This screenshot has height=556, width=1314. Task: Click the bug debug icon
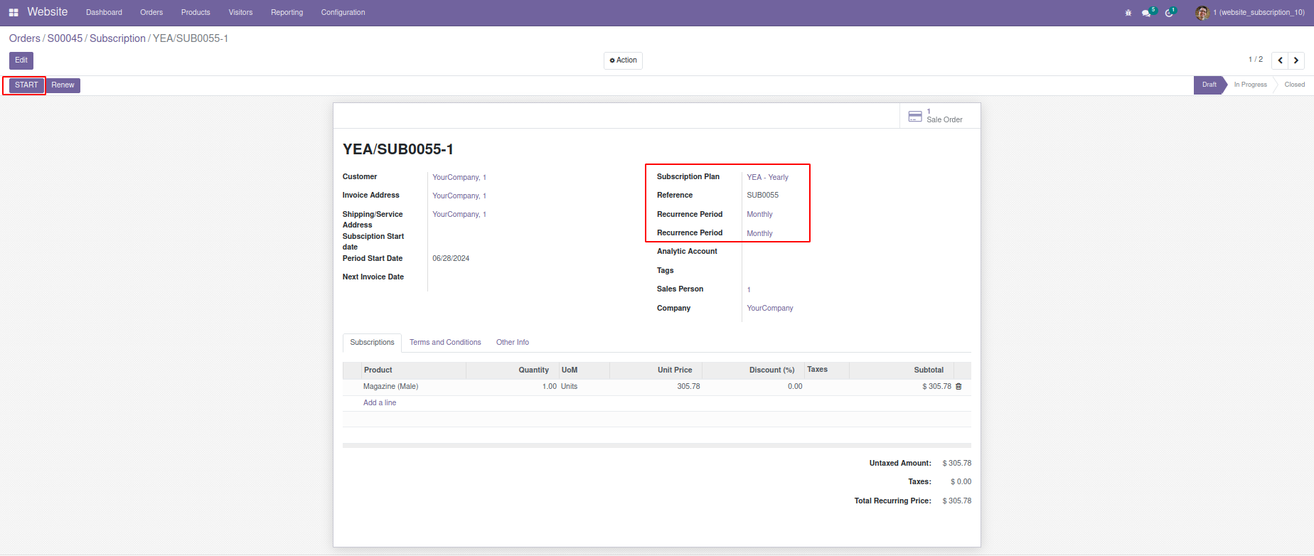[1128, 13]
